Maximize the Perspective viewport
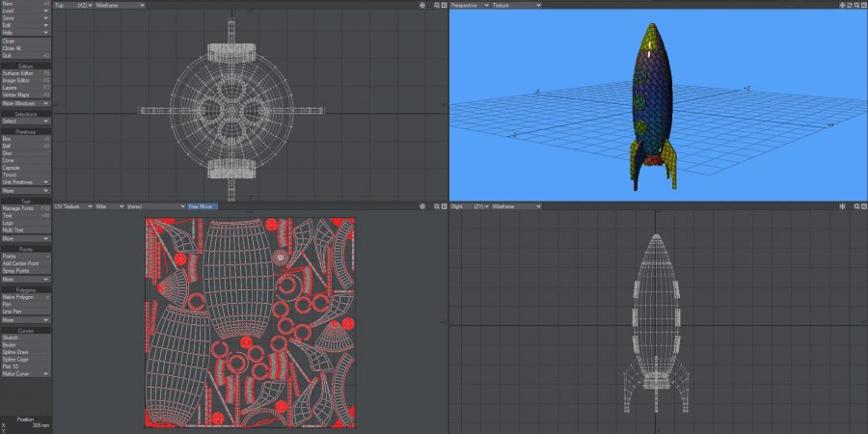Viewport: 868px width, 434px height. (x=862, y=5)
